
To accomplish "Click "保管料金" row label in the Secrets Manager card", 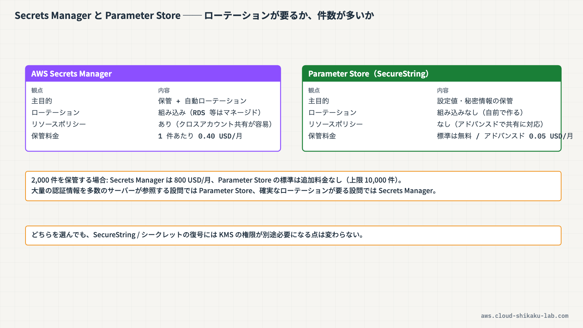I will coord(45,136).
